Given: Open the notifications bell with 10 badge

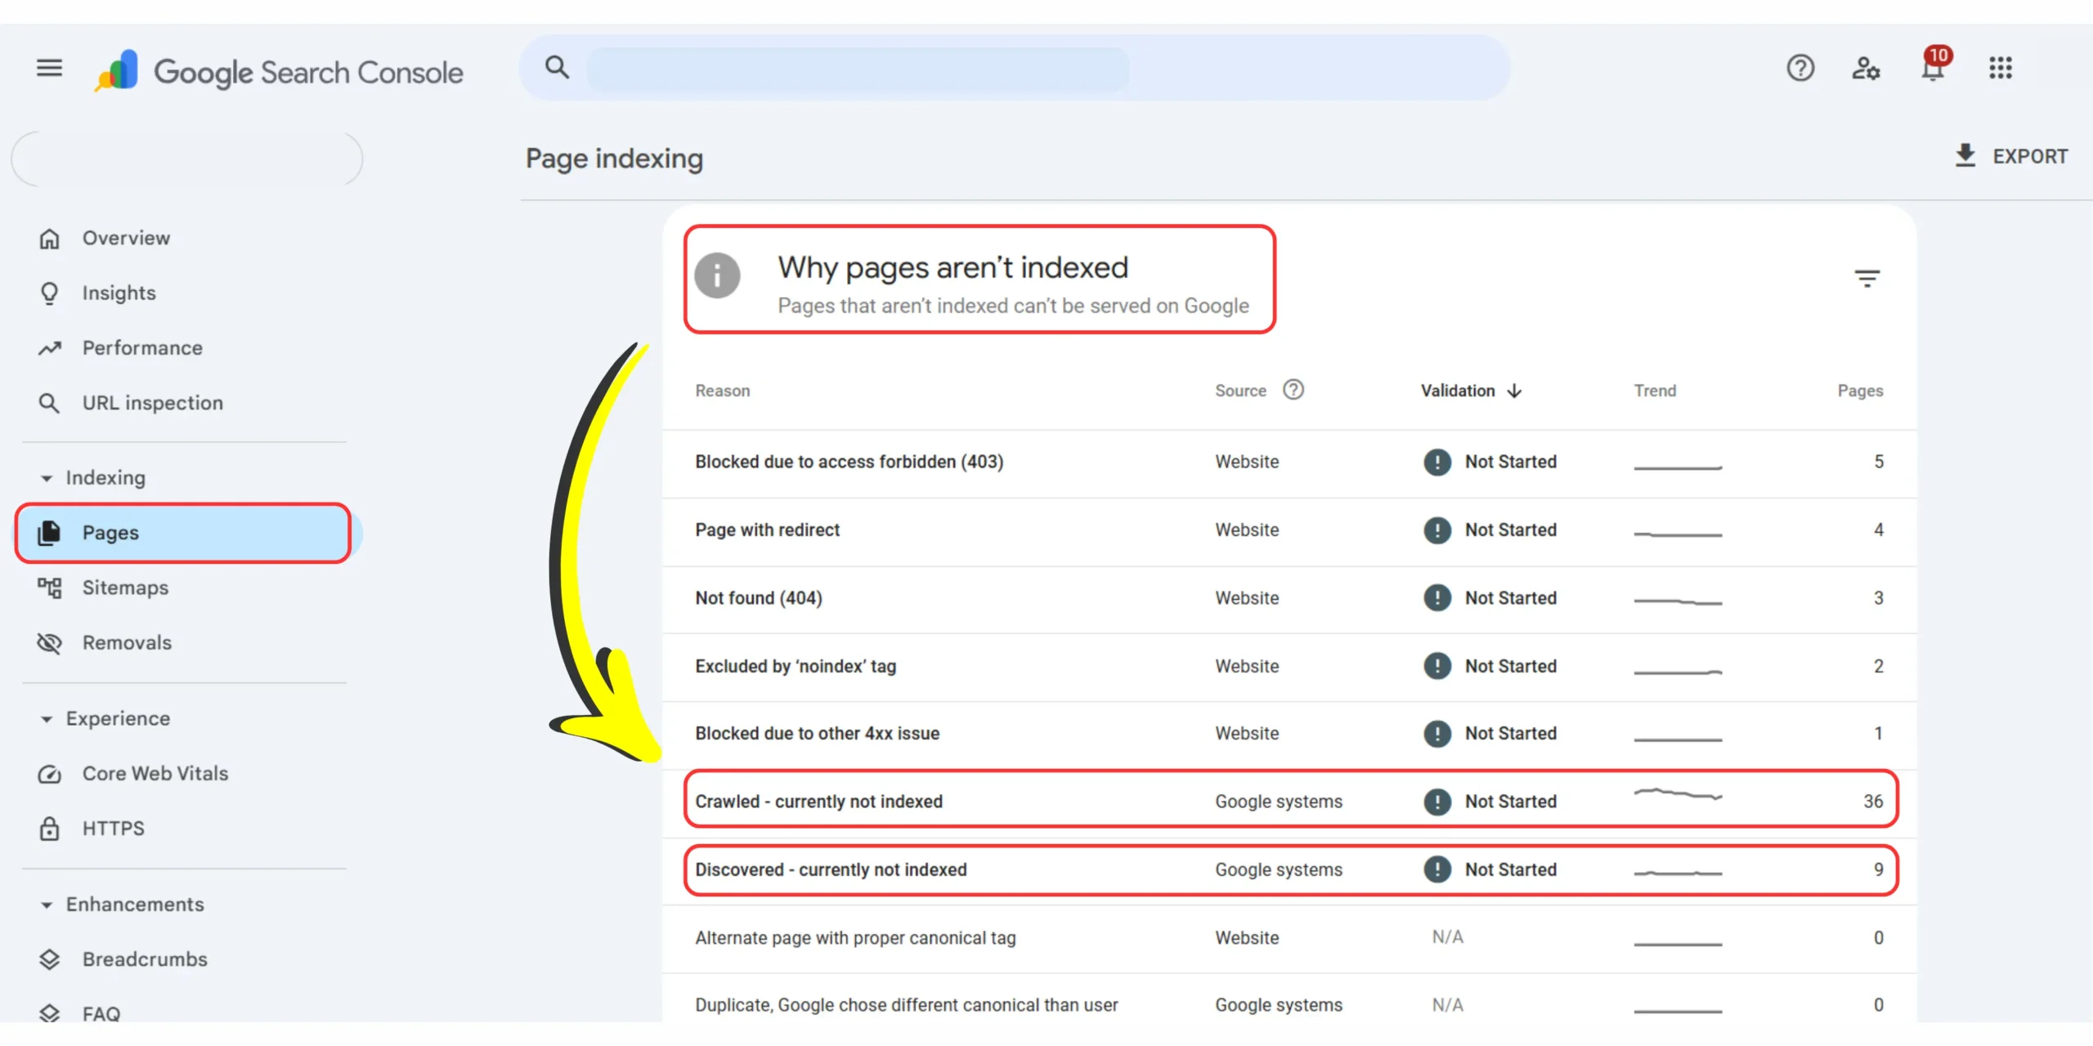Looking at the screenshot, I should coord(1934,65).
